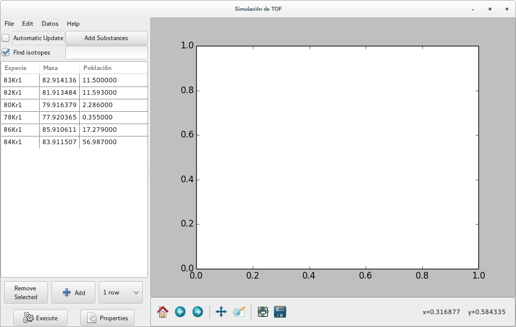Activate the pan axes tool
This screenshot has height=327, width=516.
[x=221, y=312]
